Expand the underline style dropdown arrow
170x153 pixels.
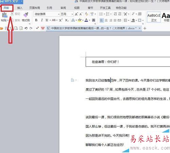(50, 20)
